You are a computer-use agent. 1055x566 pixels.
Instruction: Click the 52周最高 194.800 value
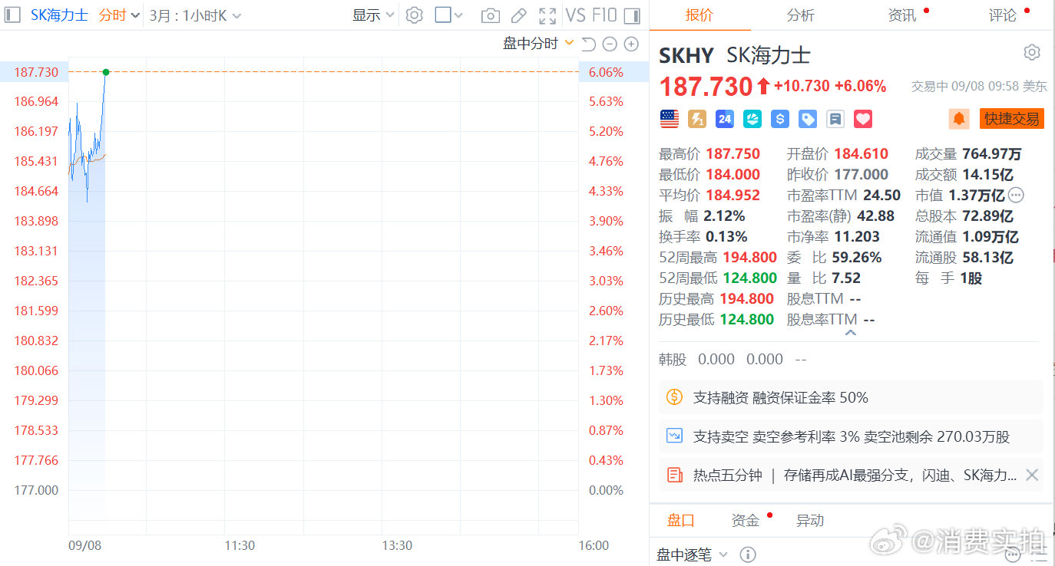pos(749,257)
